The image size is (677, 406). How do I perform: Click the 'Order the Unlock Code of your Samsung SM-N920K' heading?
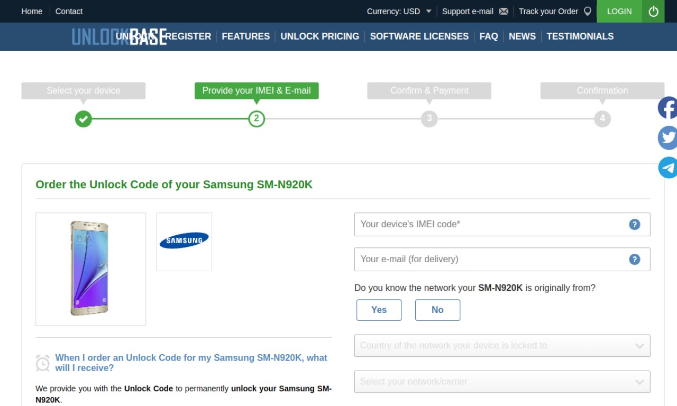(x=174, y=184)
